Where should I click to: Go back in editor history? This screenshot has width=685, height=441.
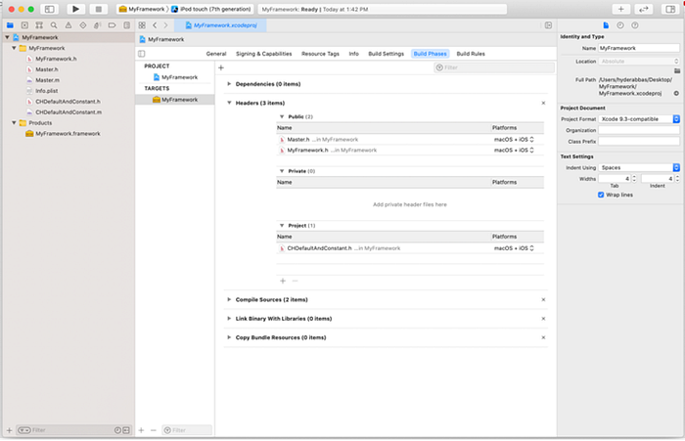coord(155,25)
